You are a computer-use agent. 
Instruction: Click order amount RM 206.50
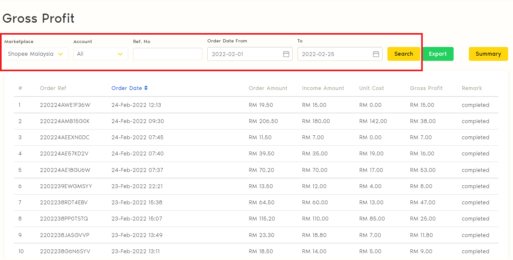coord(263,121)
